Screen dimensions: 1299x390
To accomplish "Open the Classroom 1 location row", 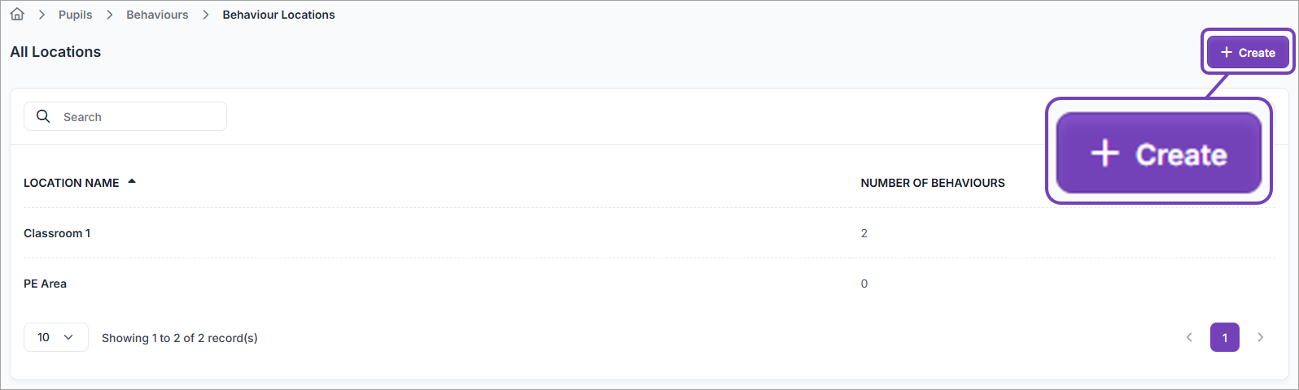I will (x=57, y=233).
